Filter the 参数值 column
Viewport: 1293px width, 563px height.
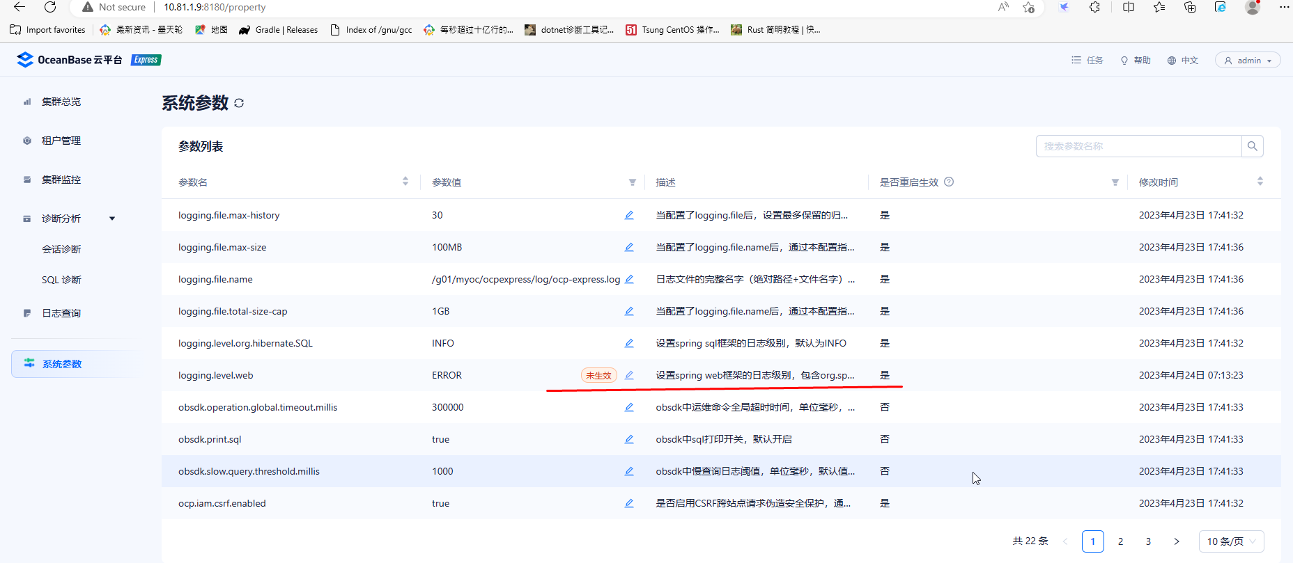[633, 182]
